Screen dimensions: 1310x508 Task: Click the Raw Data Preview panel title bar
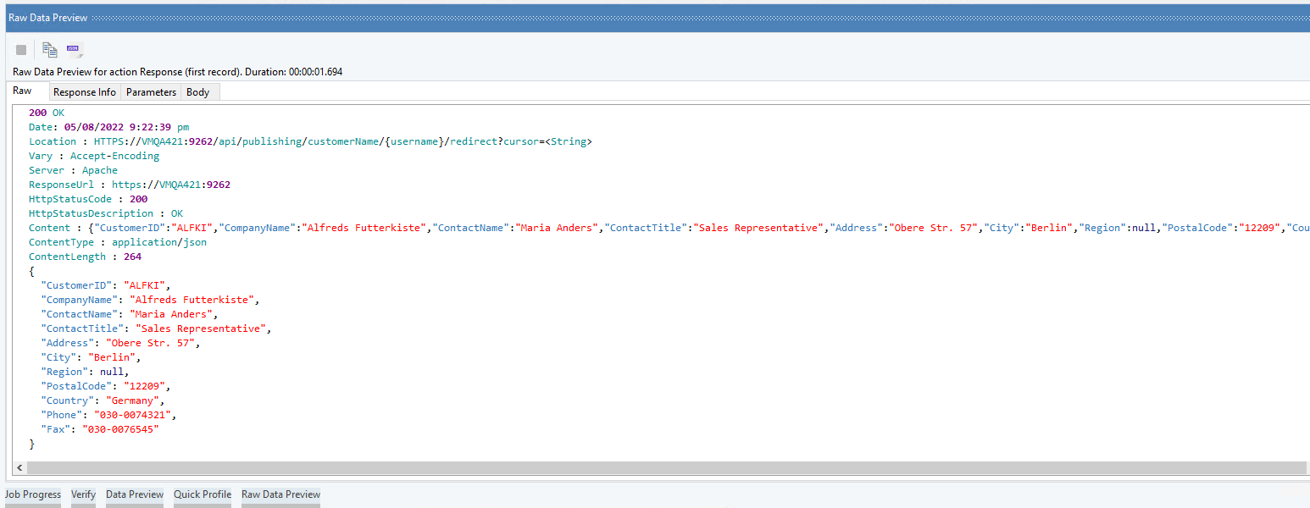tap(593, 18)
